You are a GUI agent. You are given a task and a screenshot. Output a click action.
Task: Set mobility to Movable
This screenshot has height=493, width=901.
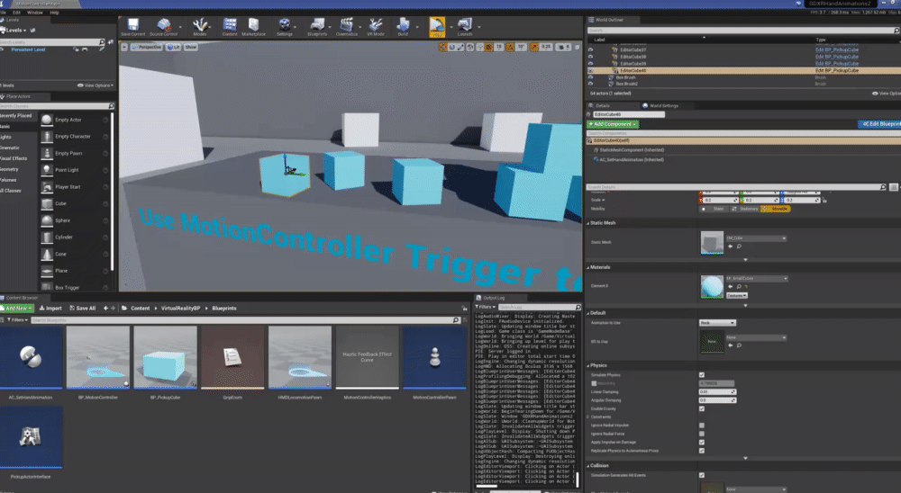tap(776, 209)
